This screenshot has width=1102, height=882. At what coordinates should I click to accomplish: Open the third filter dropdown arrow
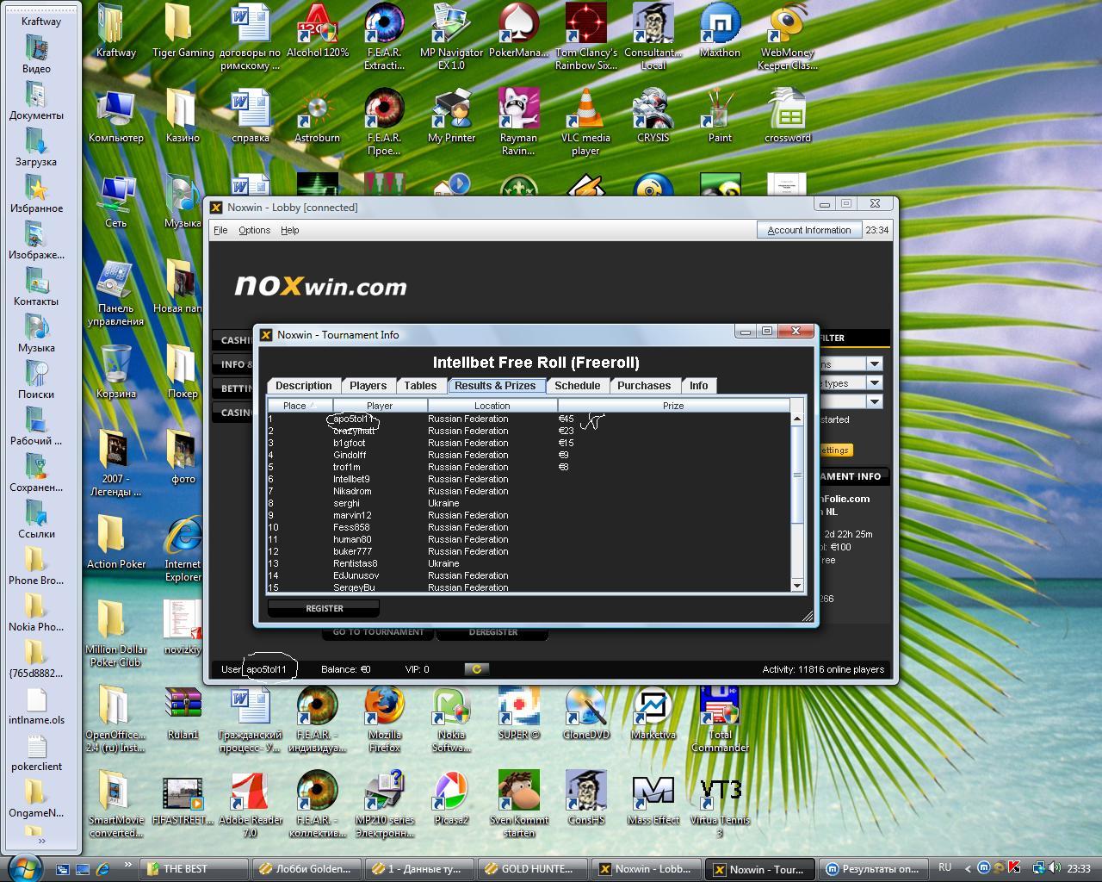coord(874,401)
